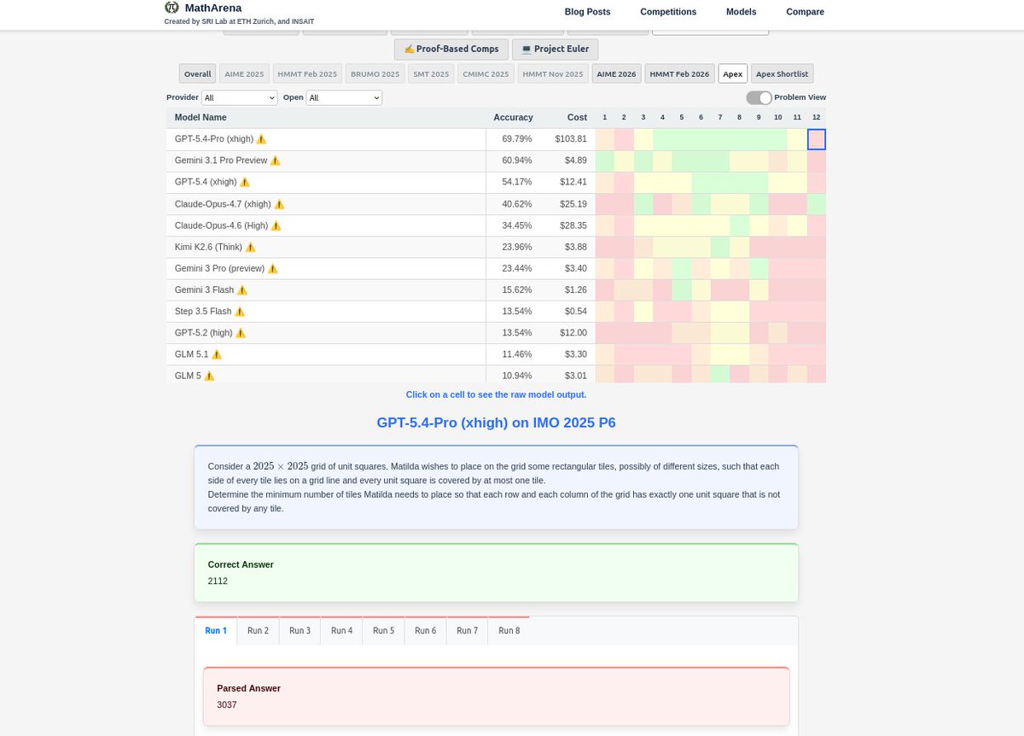
Task: Click the 69.79% accuracy value
Action: click(x=517, y=139)
